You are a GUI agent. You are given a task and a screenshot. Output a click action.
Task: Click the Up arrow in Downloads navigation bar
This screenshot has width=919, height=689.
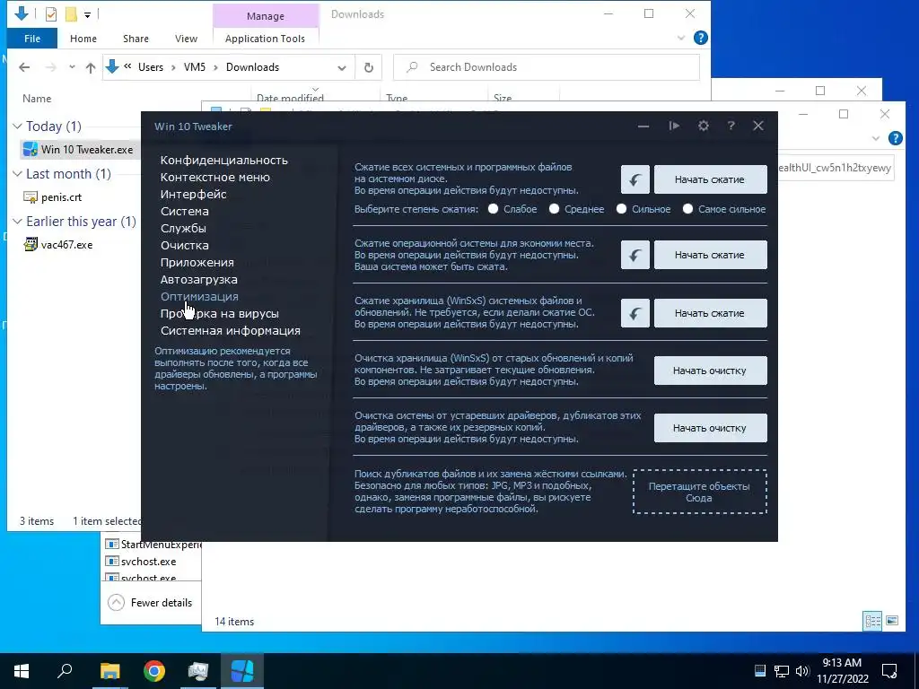[x=91, y=67]
